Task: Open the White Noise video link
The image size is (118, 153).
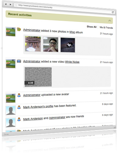Action: (x=72, y=62)
